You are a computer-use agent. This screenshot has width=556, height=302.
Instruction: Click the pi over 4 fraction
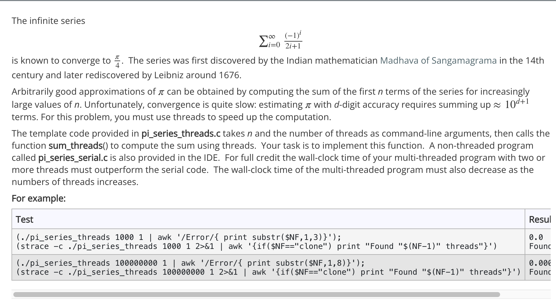[x=117, y=61]
